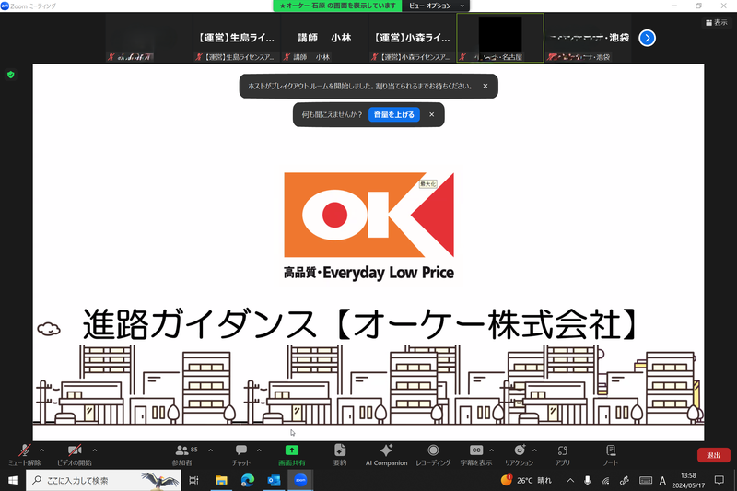Click pen/link icon in system tray
The height and width of the screenshot is (491, 737).
click(x=625, y=480)
